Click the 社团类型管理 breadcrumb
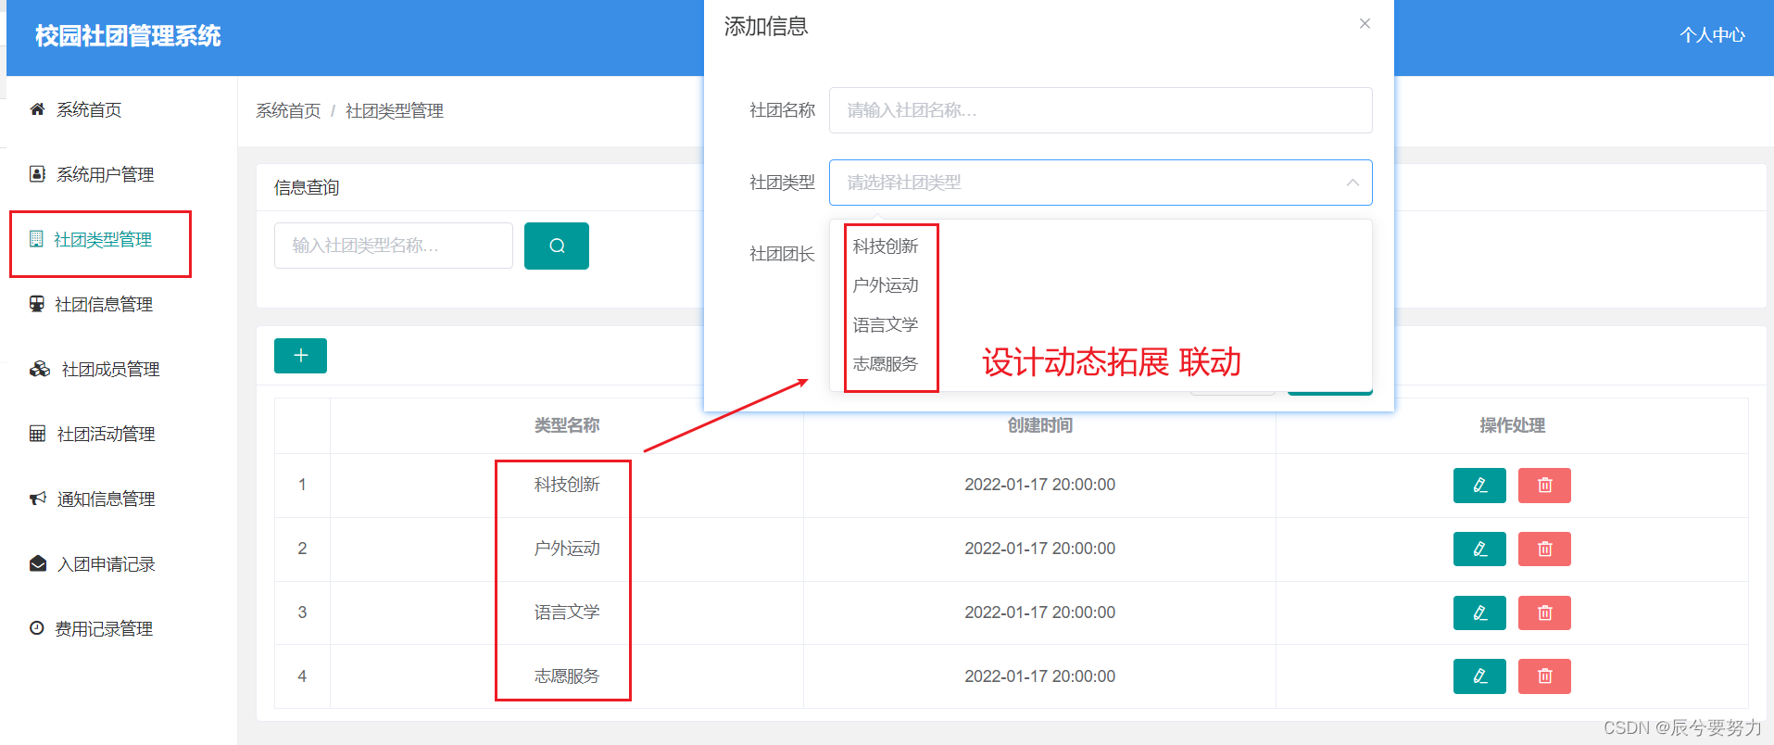Image resolution: width=1774 pixels, height=745 pixels. point(395,111)
